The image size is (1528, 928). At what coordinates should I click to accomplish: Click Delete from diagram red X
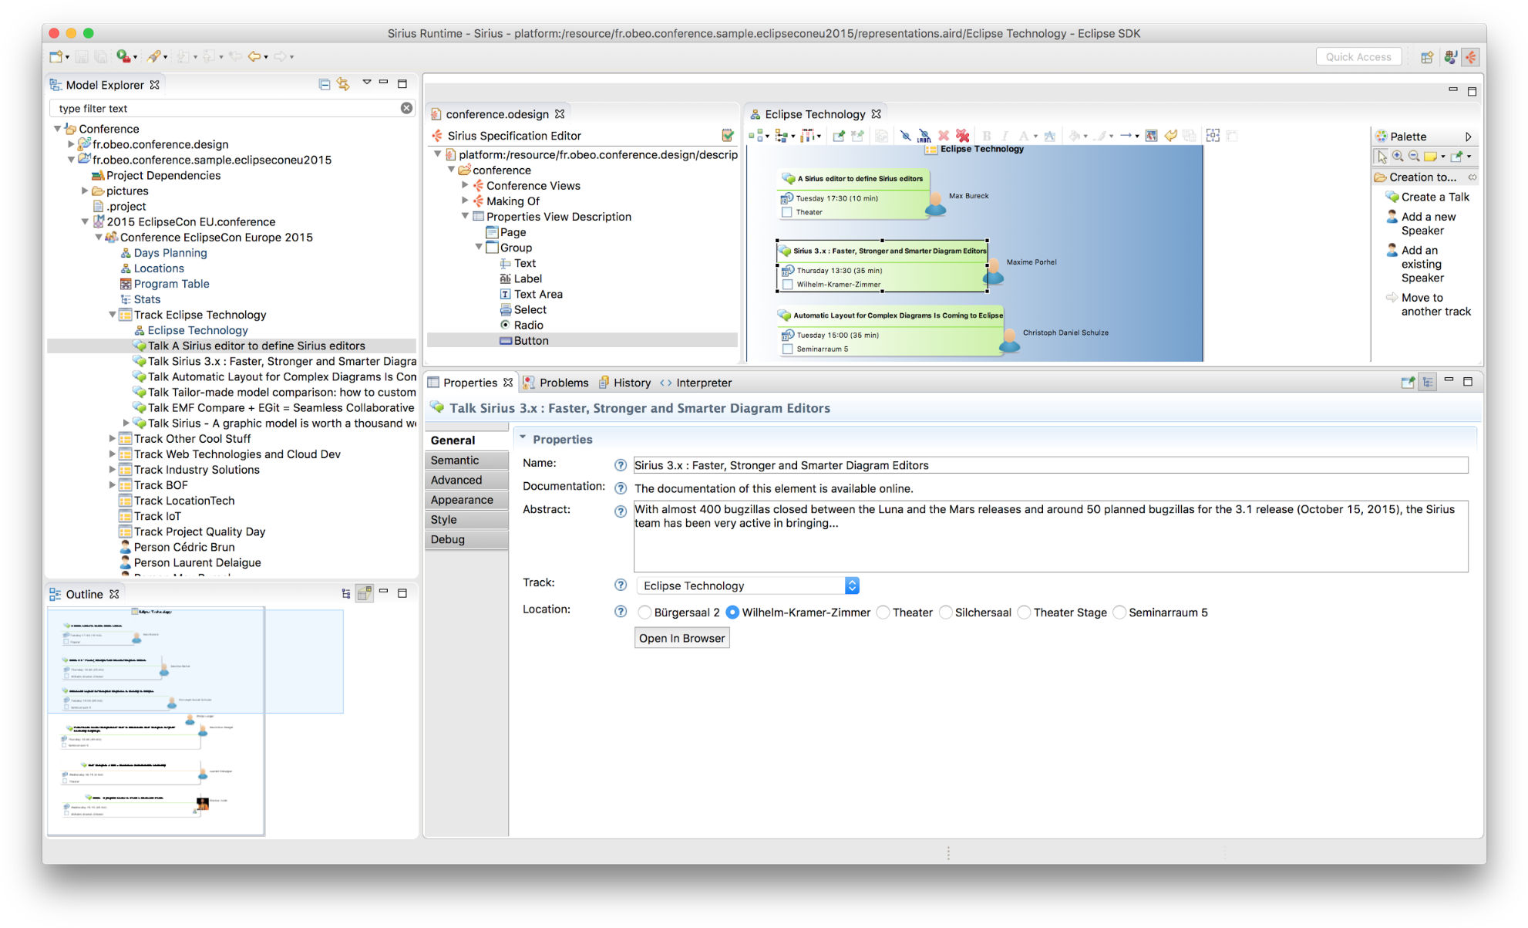pos(943,136)
